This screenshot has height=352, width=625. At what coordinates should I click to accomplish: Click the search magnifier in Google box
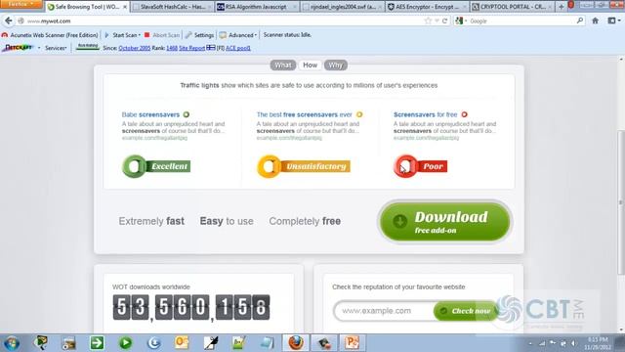(579, 21)
